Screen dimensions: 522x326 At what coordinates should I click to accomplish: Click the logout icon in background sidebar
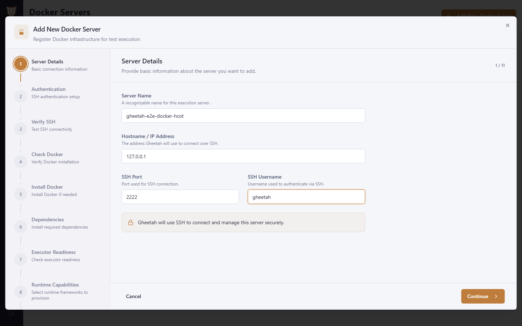tap(12, 314)
